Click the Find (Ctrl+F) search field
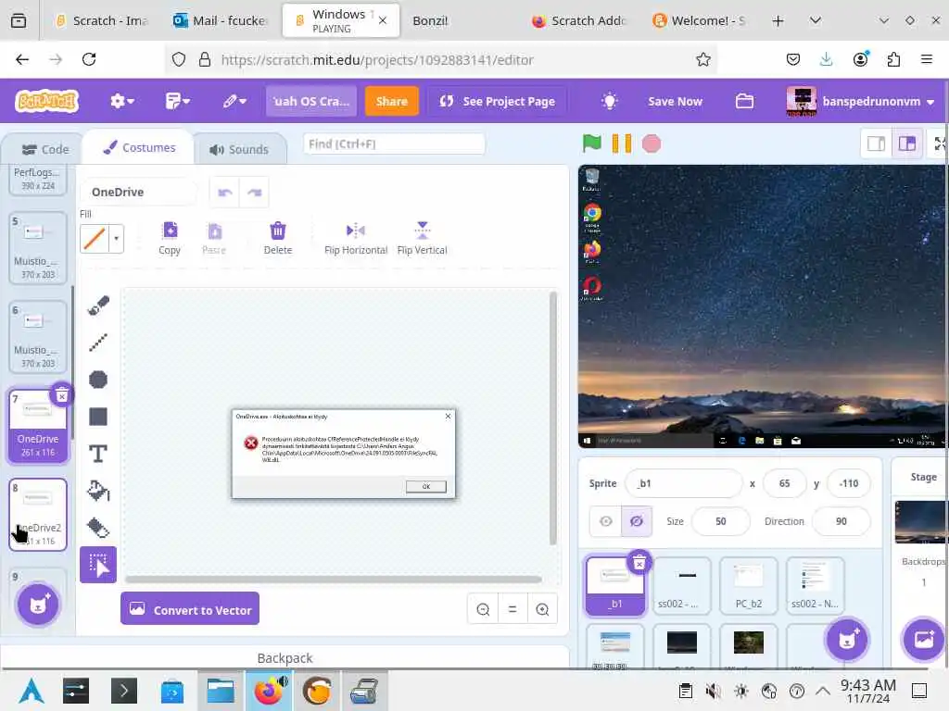 coord(393,143)
